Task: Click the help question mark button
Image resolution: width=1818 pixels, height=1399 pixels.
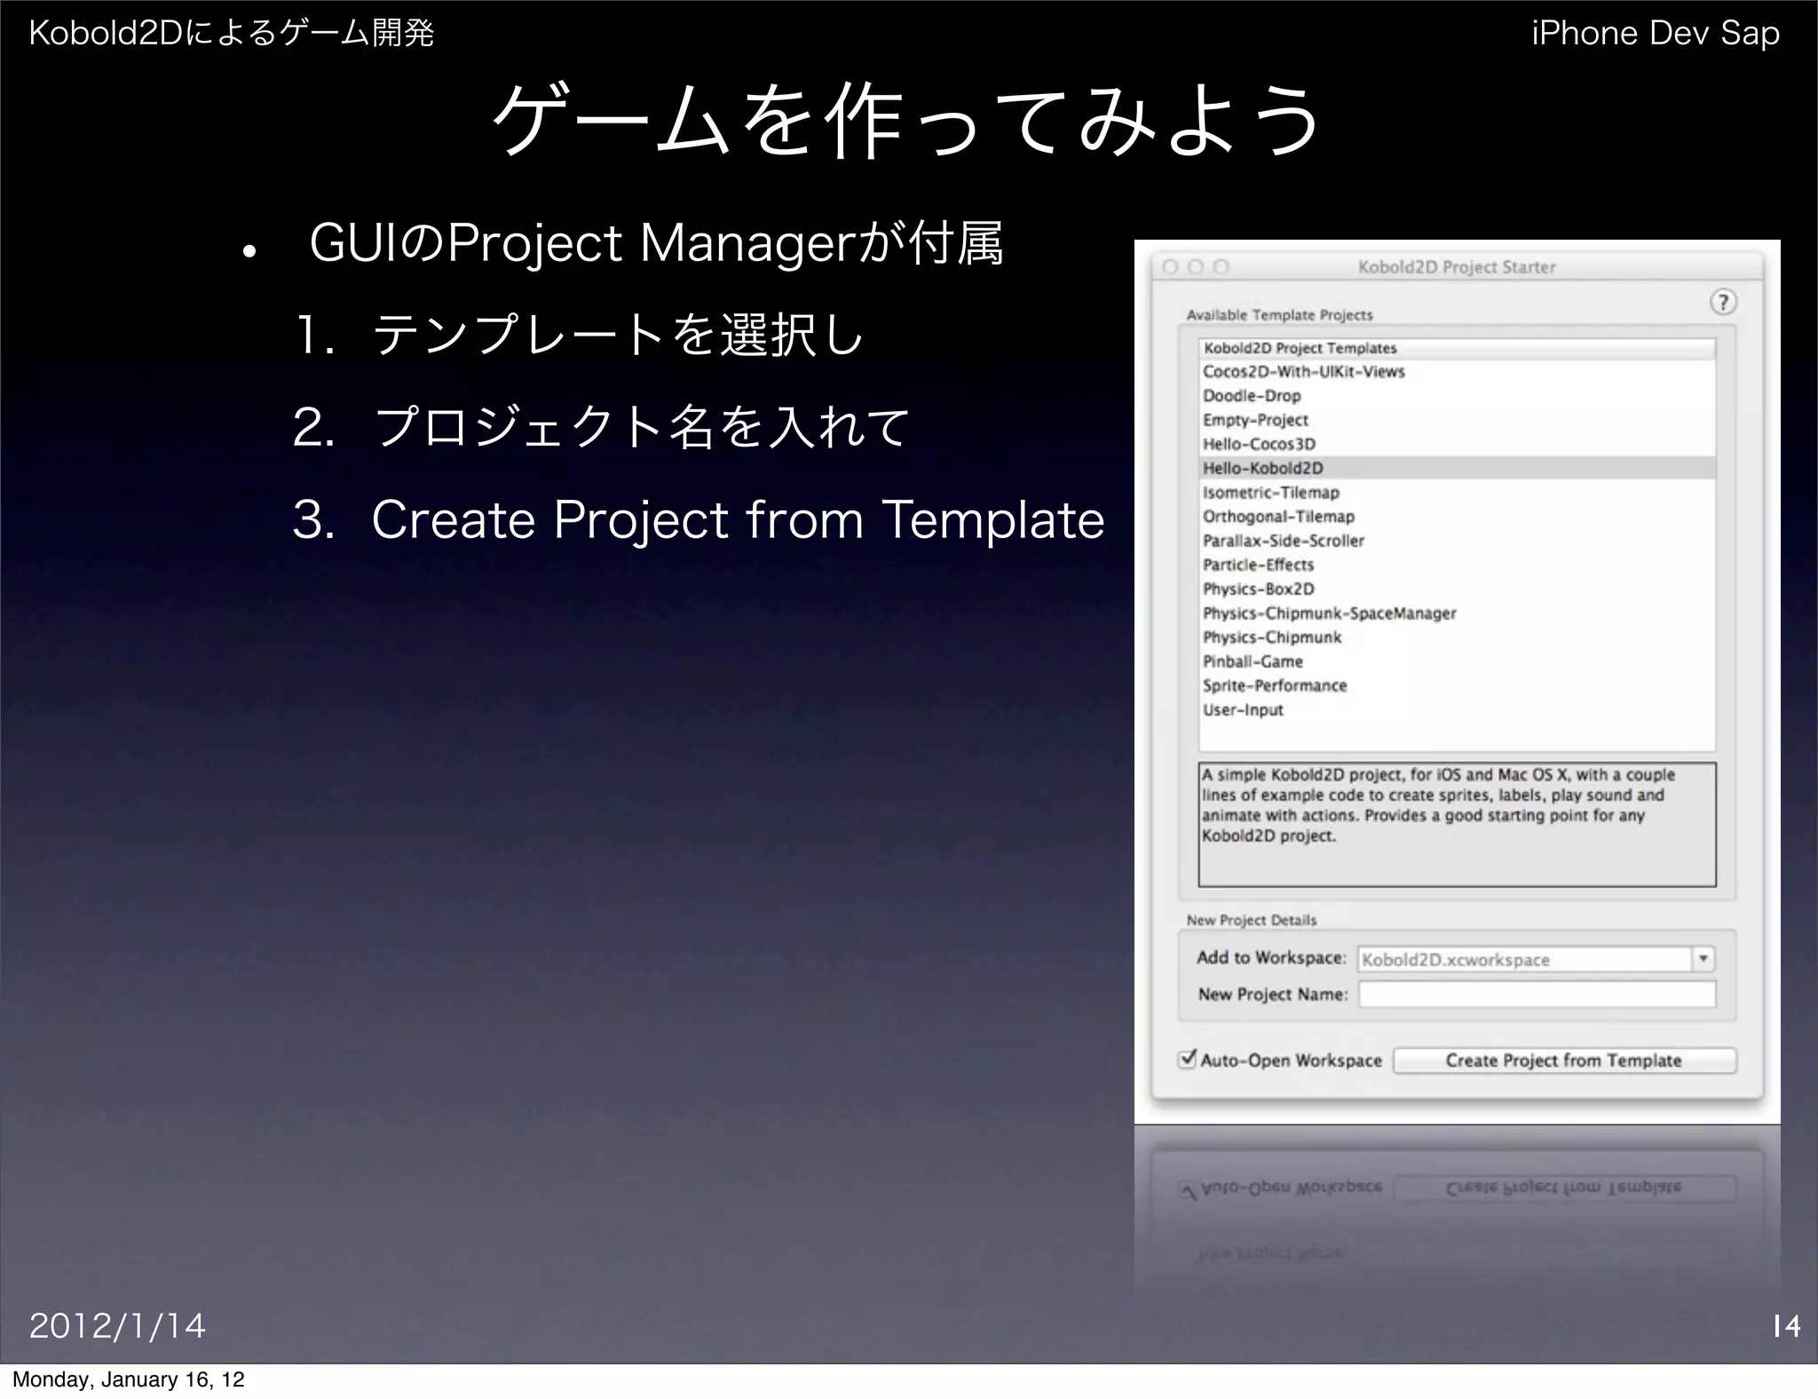Action: click(x=1722, y=303)
